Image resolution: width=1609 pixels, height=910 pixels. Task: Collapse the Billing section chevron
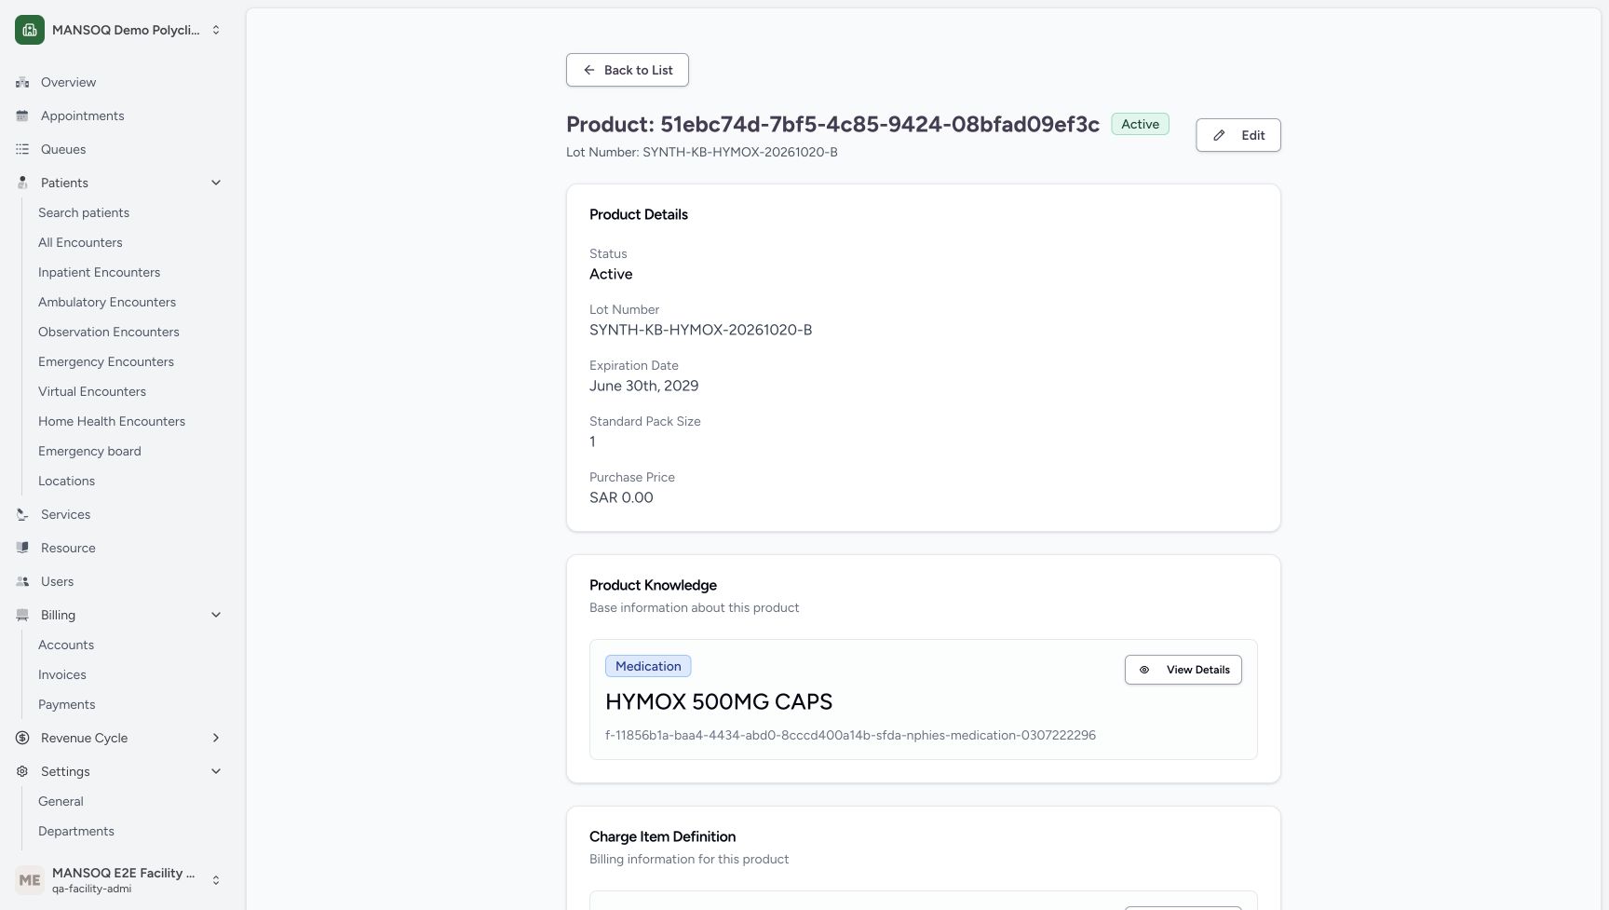[x=216, y=615]
